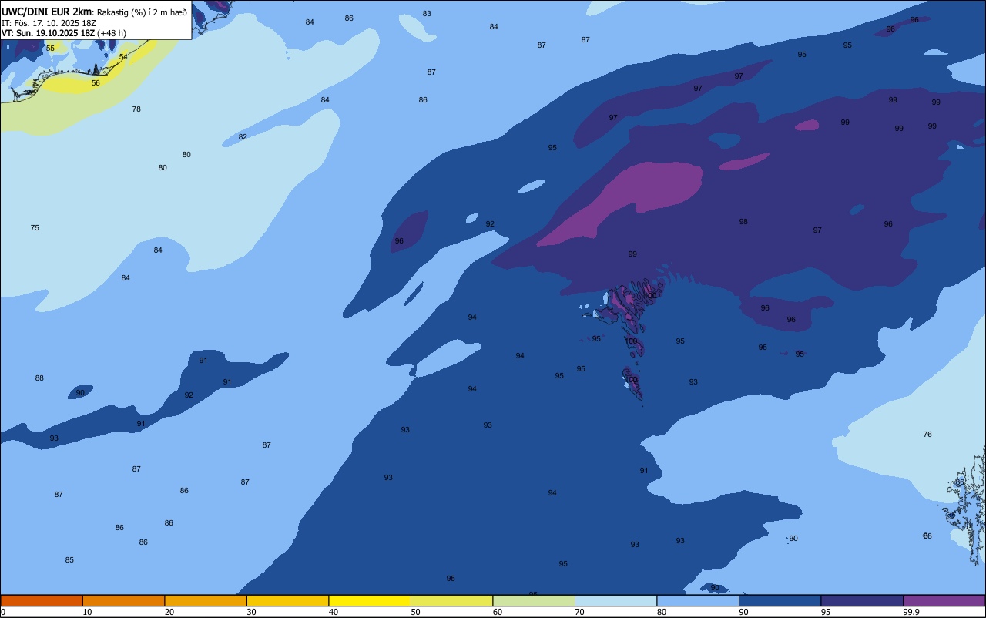The image size is (986, 618).
Task: Click the humidity value '82' on the map
Action: (x=243, y=137)
